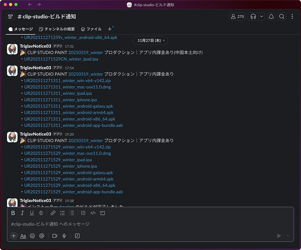Insert a code snippet

tap(93, 213)
